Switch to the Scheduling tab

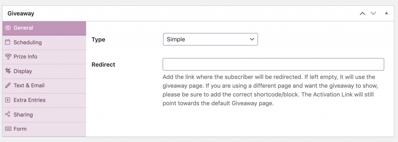pos(44,42)
